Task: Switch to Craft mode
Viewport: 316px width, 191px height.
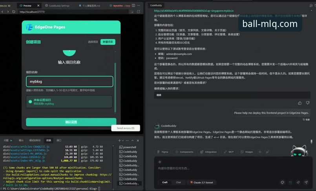Action: tap(165, 182)
